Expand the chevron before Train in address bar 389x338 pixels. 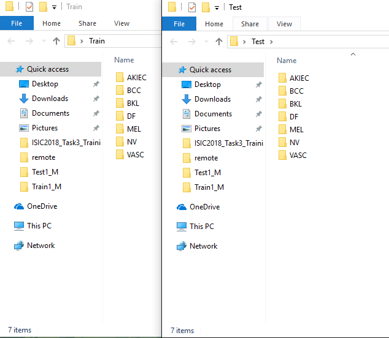[82, 41]
